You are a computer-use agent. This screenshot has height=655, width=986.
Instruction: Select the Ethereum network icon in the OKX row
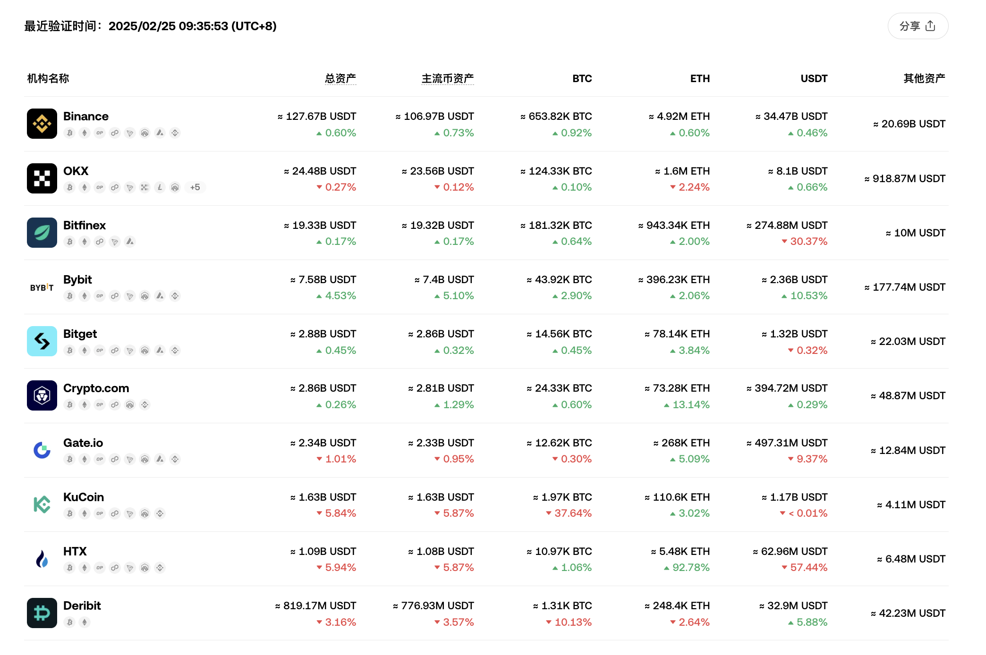point(85,187)
